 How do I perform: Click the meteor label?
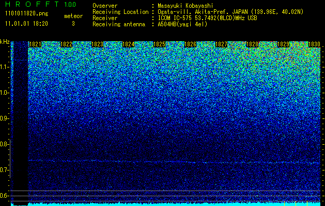coord(73,16)
